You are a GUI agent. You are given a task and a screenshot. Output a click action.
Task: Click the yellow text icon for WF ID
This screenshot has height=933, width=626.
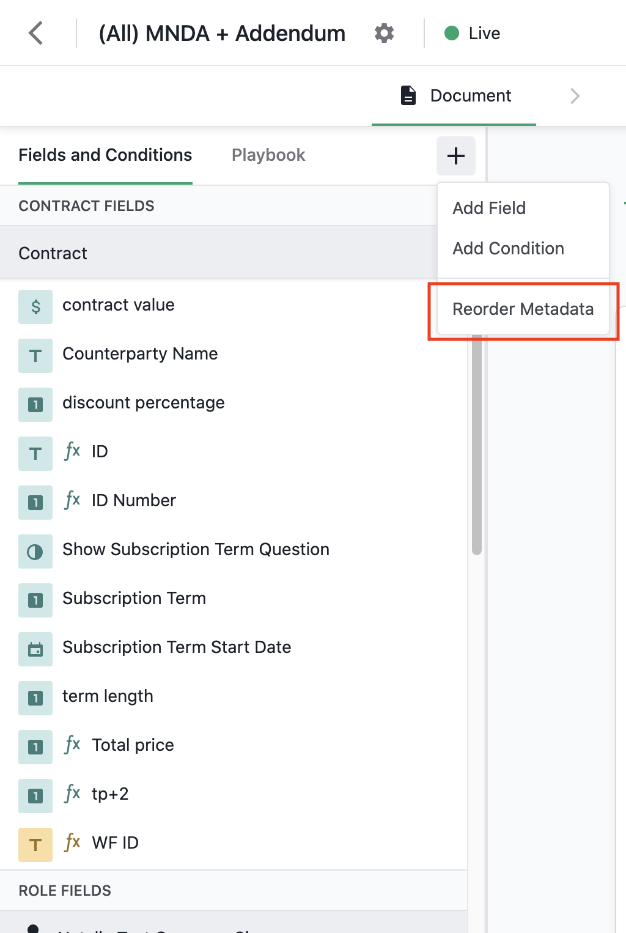(x=35, y=844)
